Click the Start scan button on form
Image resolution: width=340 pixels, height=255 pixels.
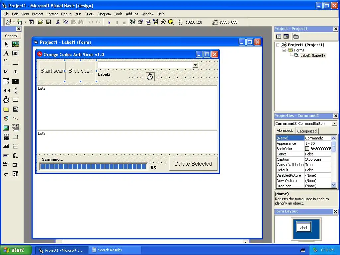[52, 71]
